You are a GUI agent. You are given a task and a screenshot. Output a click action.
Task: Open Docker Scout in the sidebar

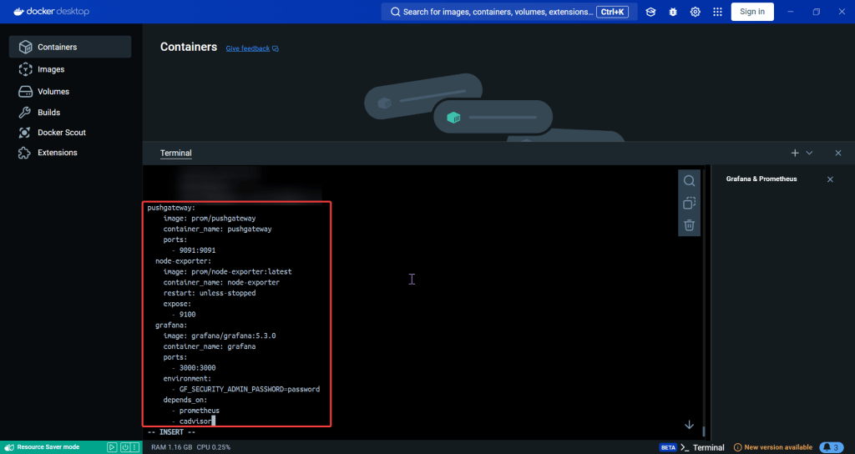pos(61,133)
